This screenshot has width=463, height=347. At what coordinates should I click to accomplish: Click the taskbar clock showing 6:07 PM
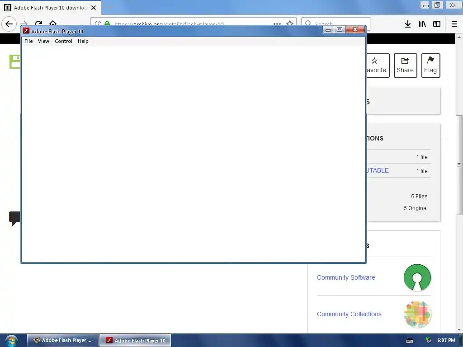pos(446,341)
